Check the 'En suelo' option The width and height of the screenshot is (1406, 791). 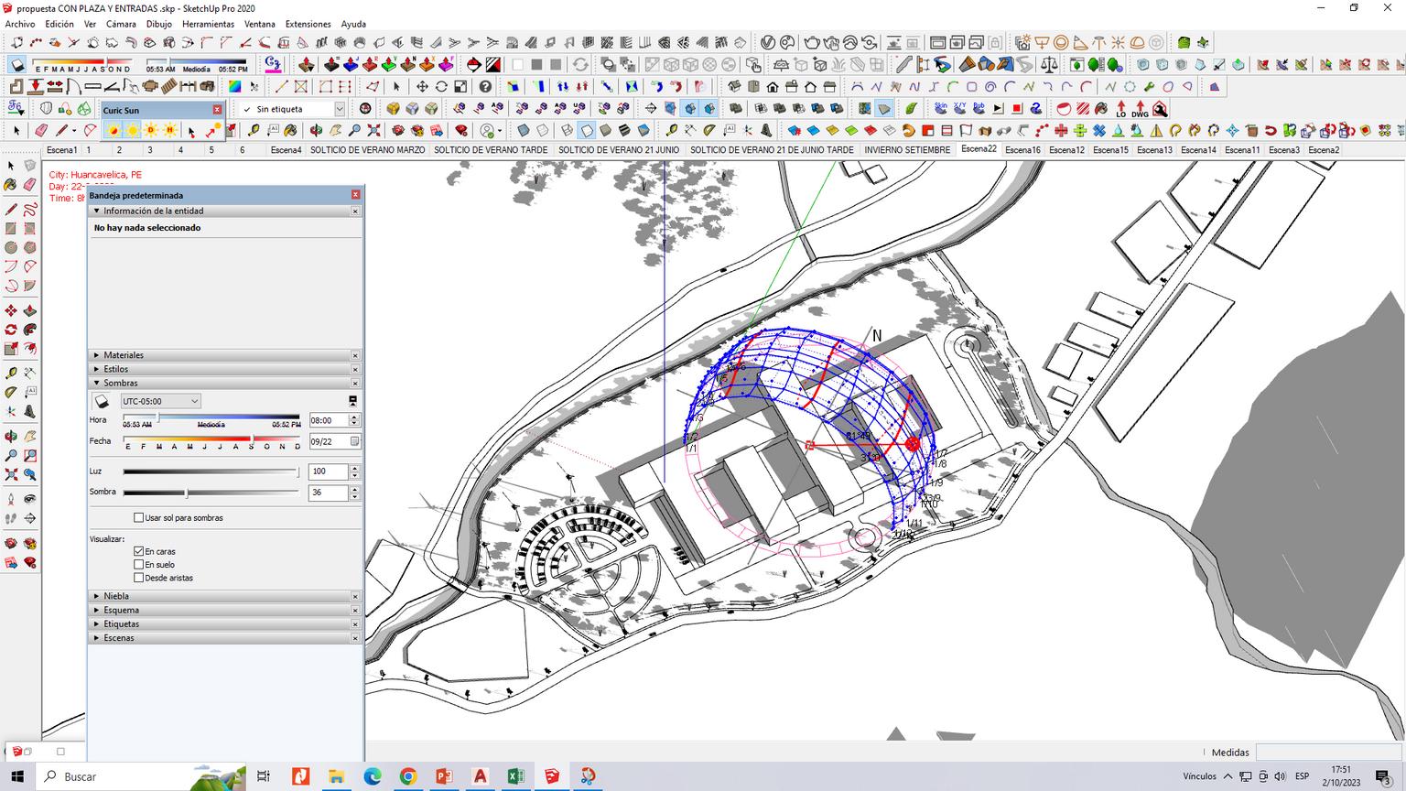pyautogui.click(x=139, y=565)
